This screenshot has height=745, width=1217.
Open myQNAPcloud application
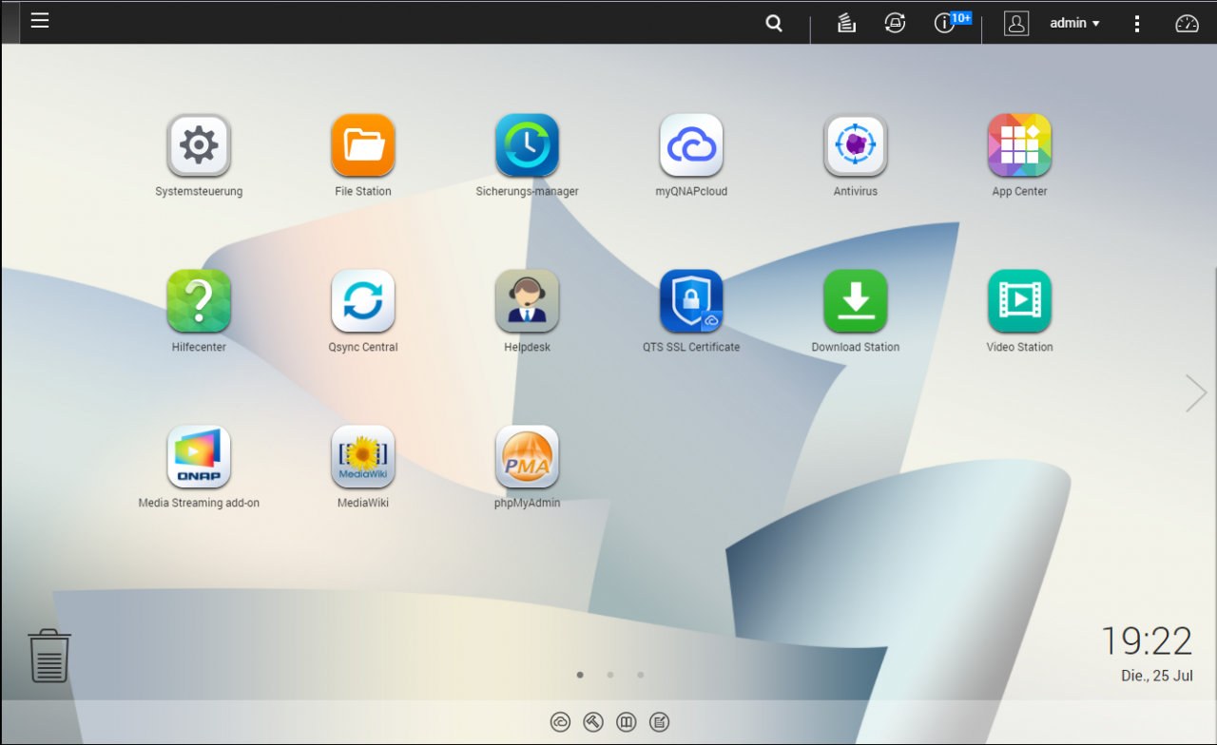point(691,146)
